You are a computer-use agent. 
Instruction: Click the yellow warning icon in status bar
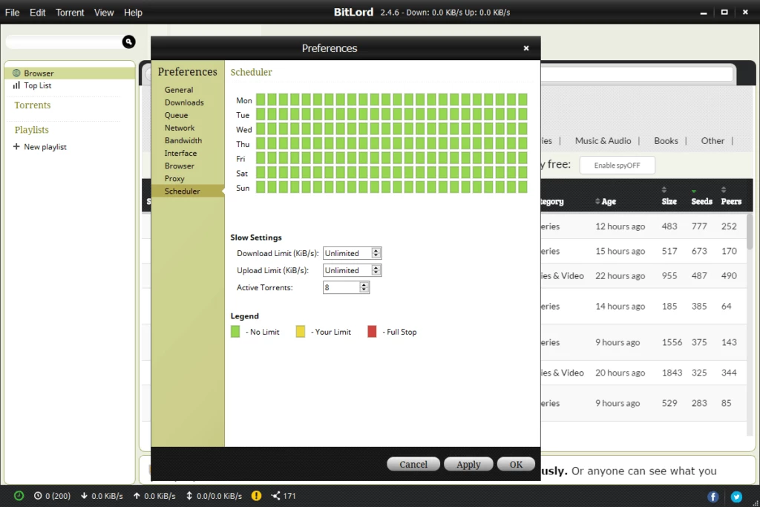click(x=256, y=496)
